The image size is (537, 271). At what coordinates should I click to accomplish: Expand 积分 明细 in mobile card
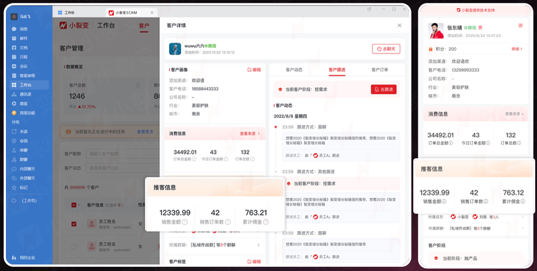(516, 49)
